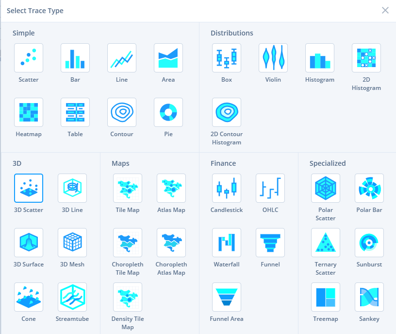The height and width of the screenshot is (334, 396).
Task: Select the Table trace icon
Action: [x=75, y=112]
